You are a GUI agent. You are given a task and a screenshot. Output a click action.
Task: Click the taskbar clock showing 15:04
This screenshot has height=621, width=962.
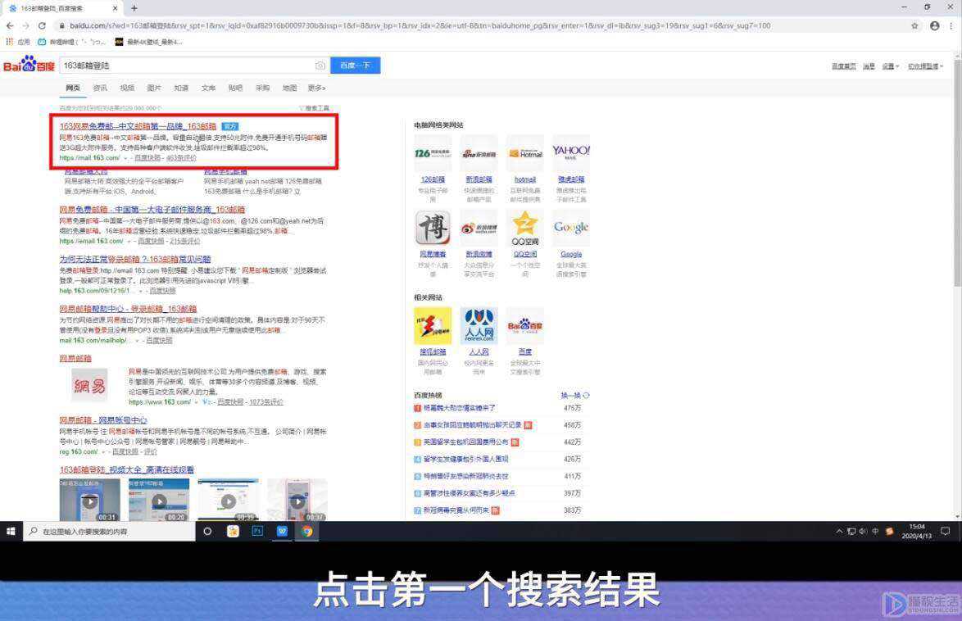tap(917, 532)
